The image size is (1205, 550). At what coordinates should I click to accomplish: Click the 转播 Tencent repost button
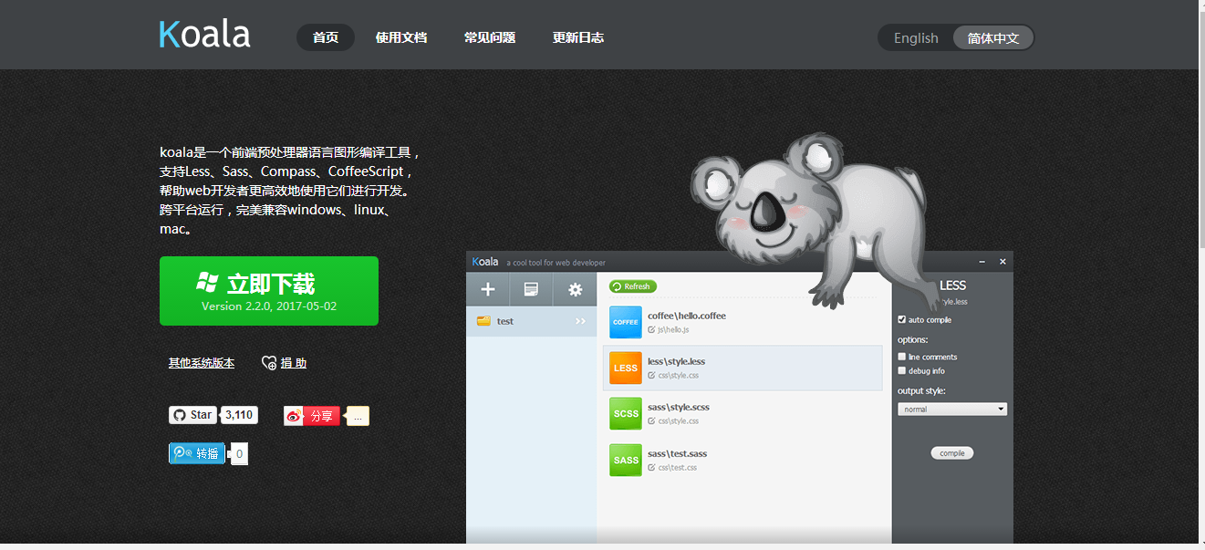click(197, 453)
